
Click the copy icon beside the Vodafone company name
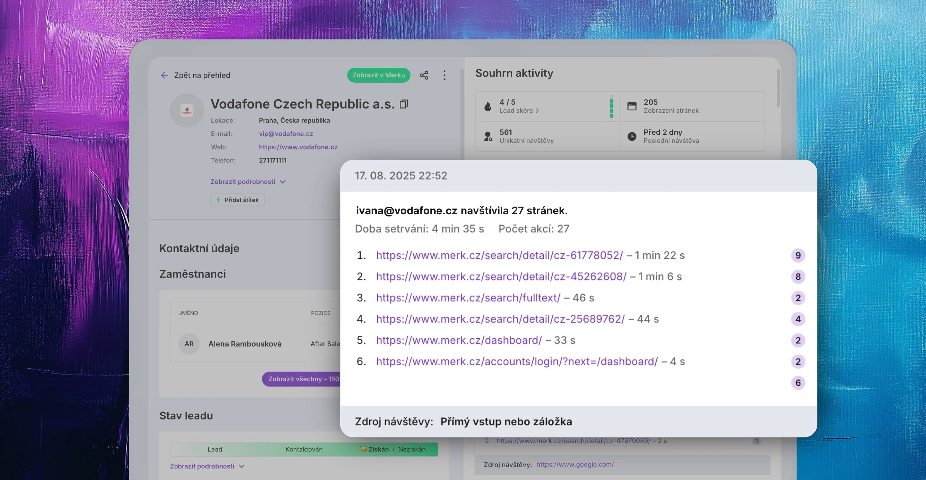404,104
